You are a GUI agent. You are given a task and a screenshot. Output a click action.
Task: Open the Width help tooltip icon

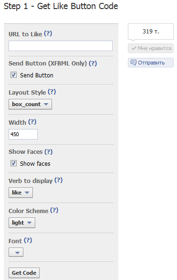point(32,122)
